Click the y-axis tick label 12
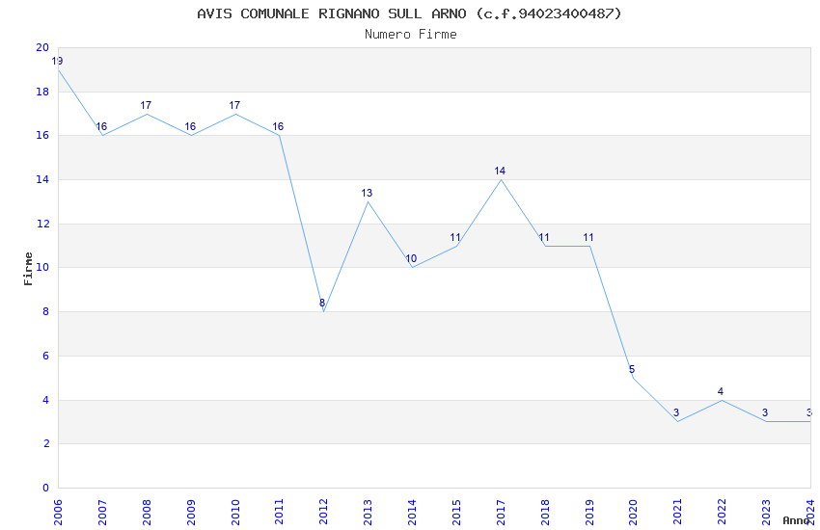This screenshot has width=820, height=530. [x=42, y=224]
